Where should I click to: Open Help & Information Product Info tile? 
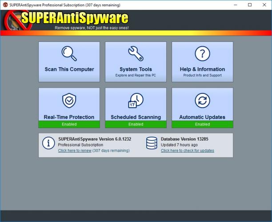coord(202,62)
